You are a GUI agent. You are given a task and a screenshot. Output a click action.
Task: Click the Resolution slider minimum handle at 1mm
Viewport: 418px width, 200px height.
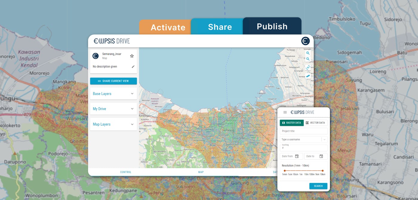(x=285, y=171)
